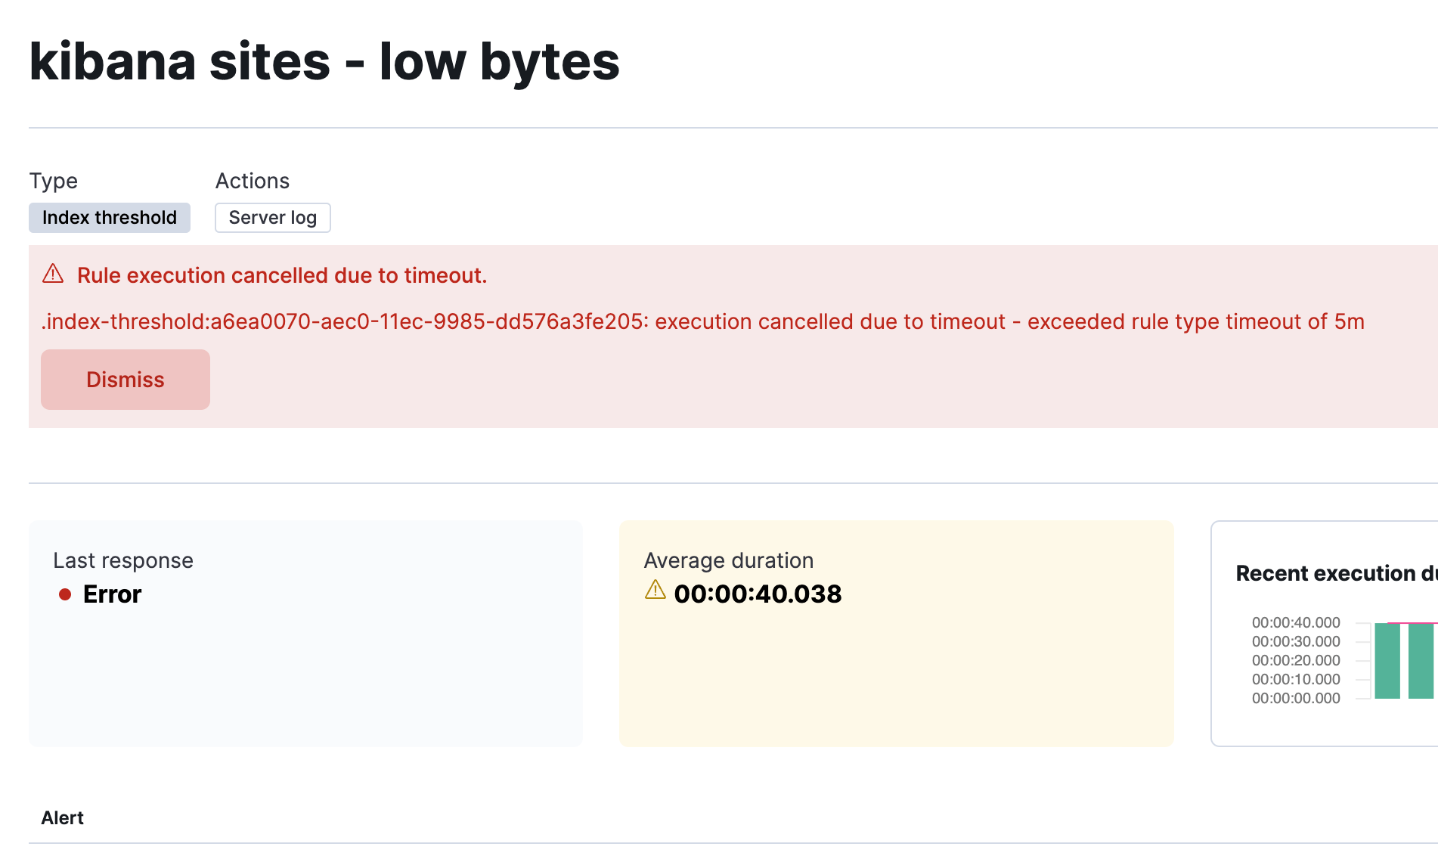The height and width of the screenshot is (856, 1438).
Task: Dismiss the timeout error message
Action: tap(125, 380)
